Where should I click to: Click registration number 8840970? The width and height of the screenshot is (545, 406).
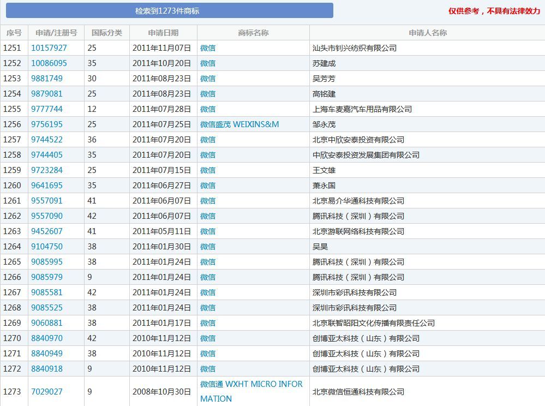[x=47, y=338]
